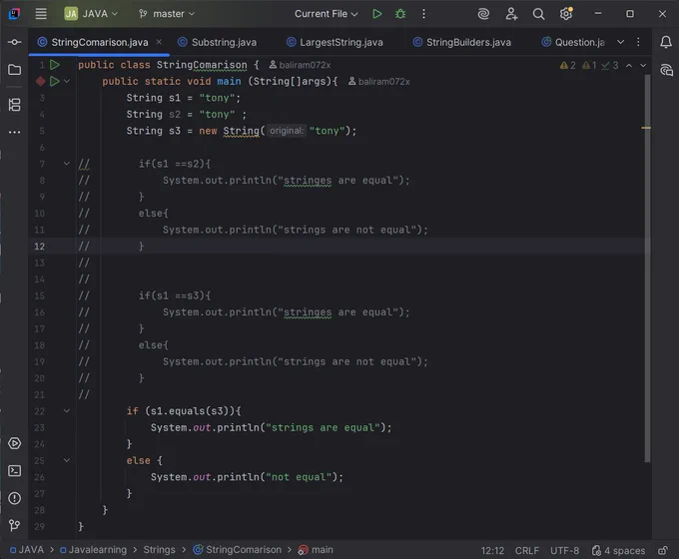The image size is (679, 559).
Task: Click Javalearning breadcrumb
Action: click(93, 550)
